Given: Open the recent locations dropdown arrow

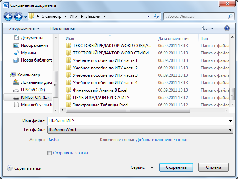Looking at the screenshot, I should pos(25,16).
